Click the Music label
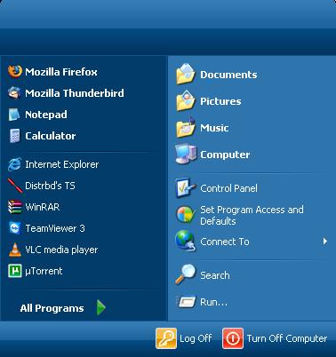 click(x=214, y=128)
